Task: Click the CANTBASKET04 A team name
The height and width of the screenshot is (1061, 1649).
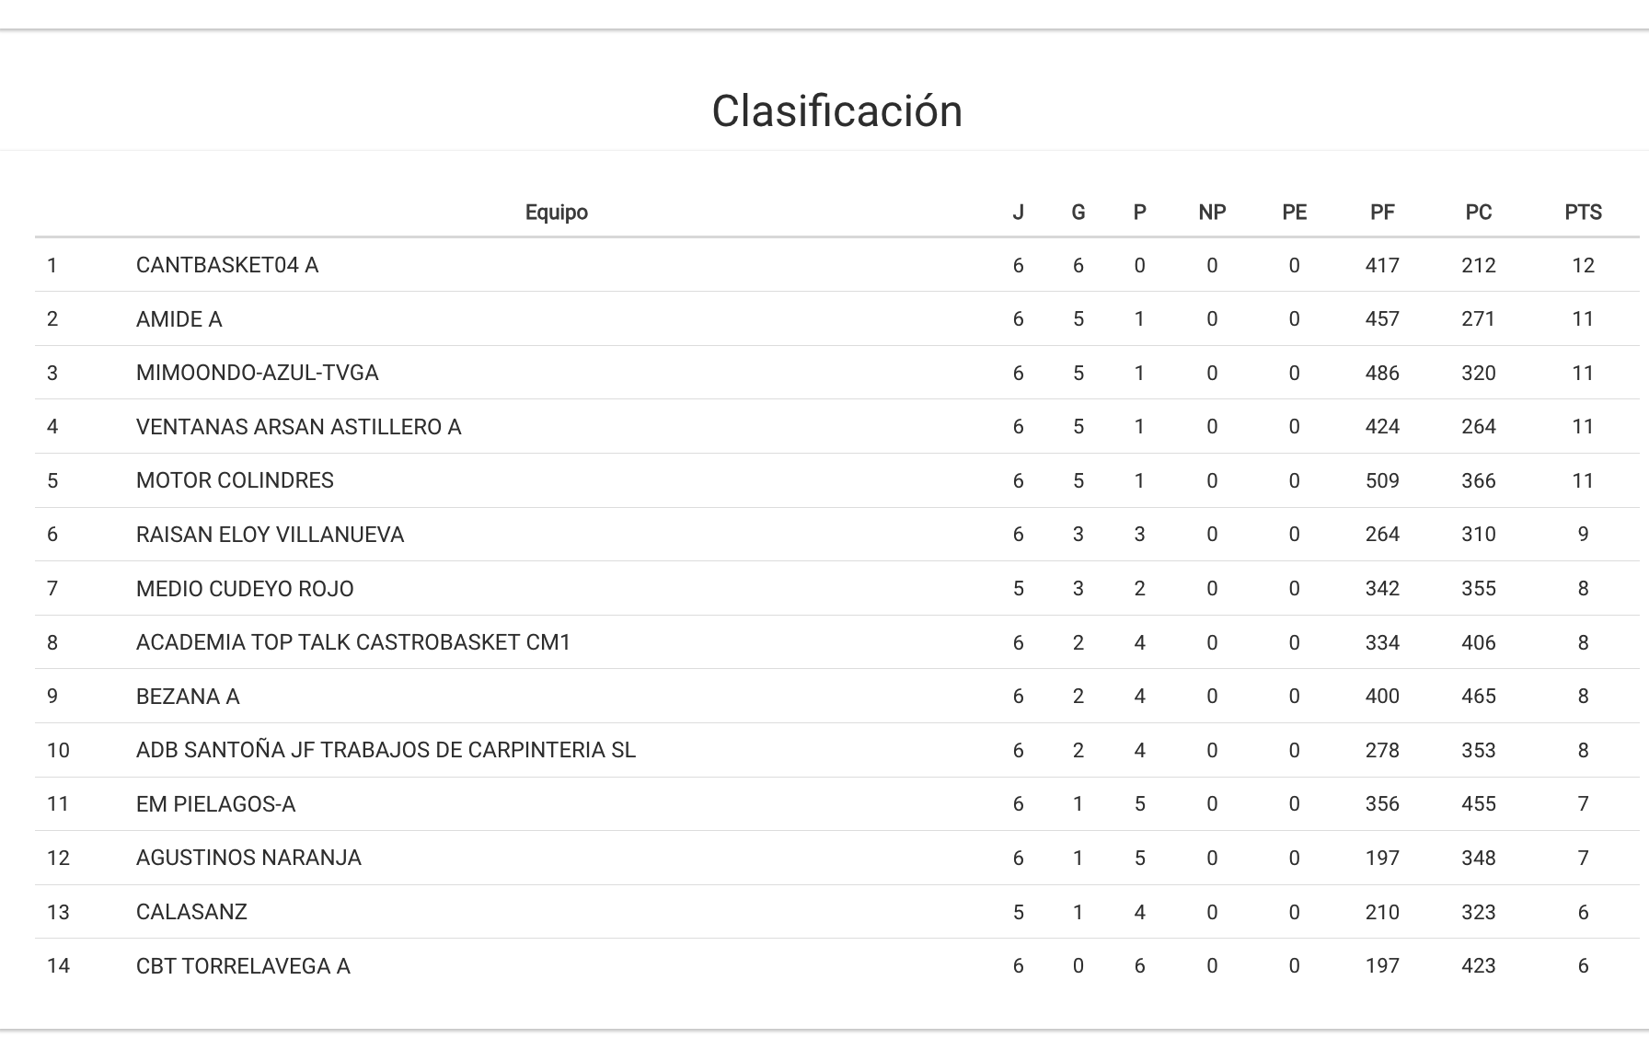Action: [x=227, y=265]
